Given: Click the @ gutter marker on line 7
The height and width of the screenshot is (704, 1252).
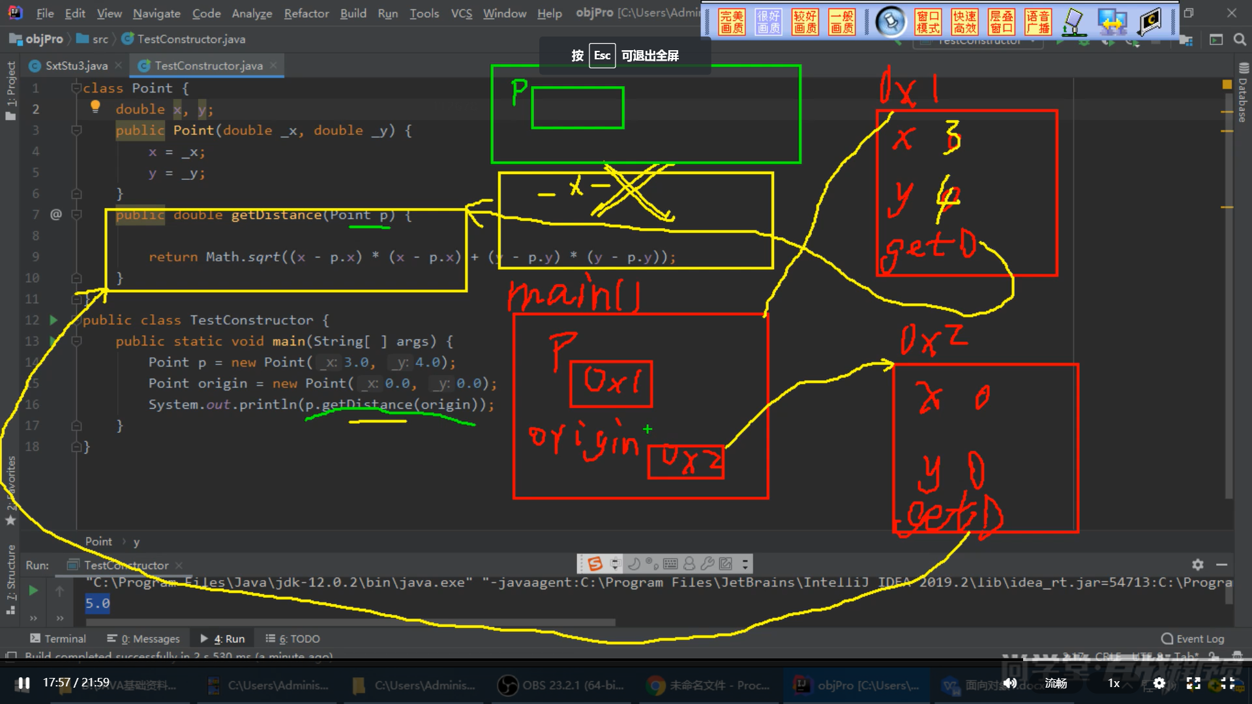Looking at the screenshot, I should click(56, 214).
